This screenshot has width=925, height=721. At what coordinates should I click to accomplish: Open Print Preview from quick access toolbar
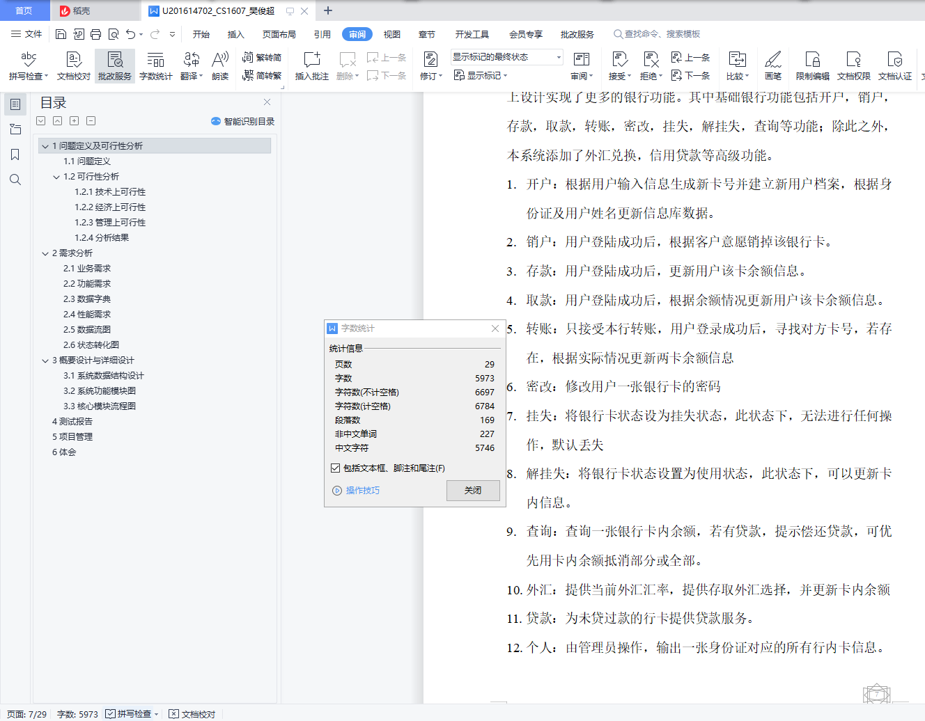[x=113, y=34]
